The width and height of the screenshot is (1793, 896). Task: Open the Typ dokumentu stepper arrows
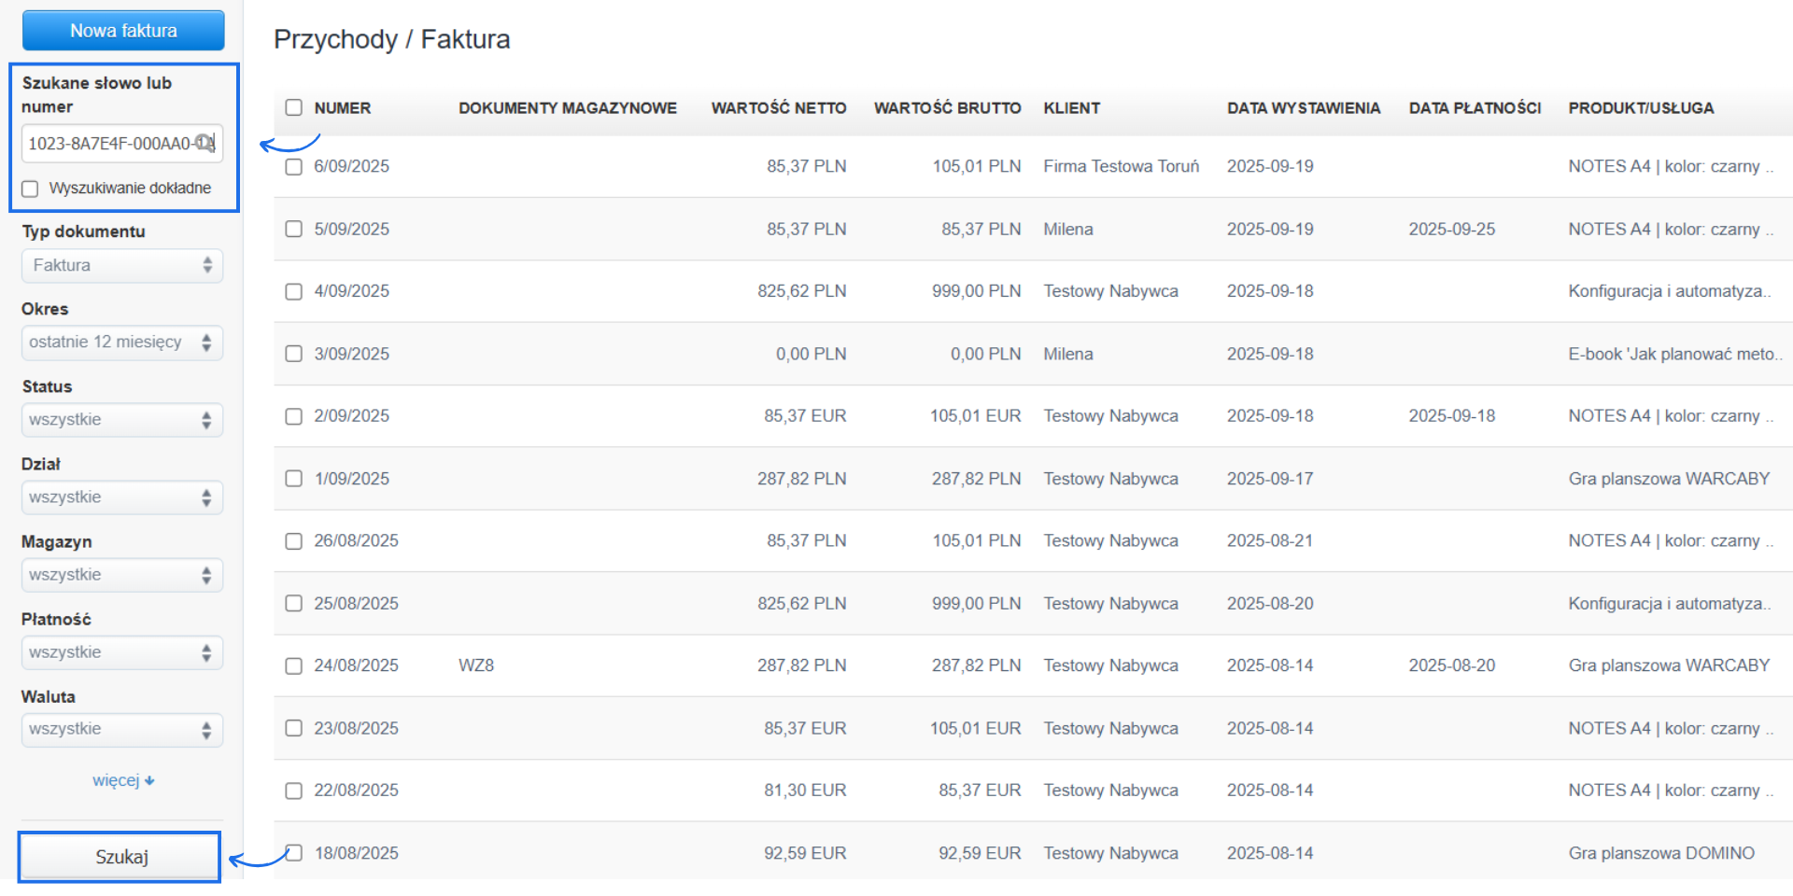tap(209, 265)
